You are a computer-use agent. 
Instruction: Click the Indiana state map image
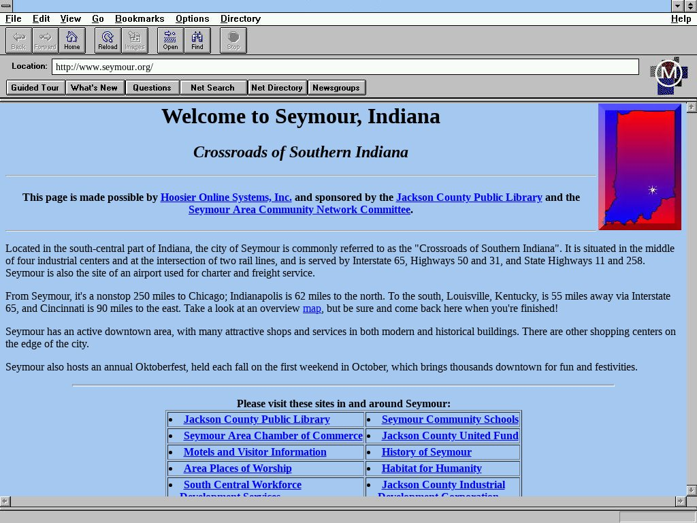(640, 167)
